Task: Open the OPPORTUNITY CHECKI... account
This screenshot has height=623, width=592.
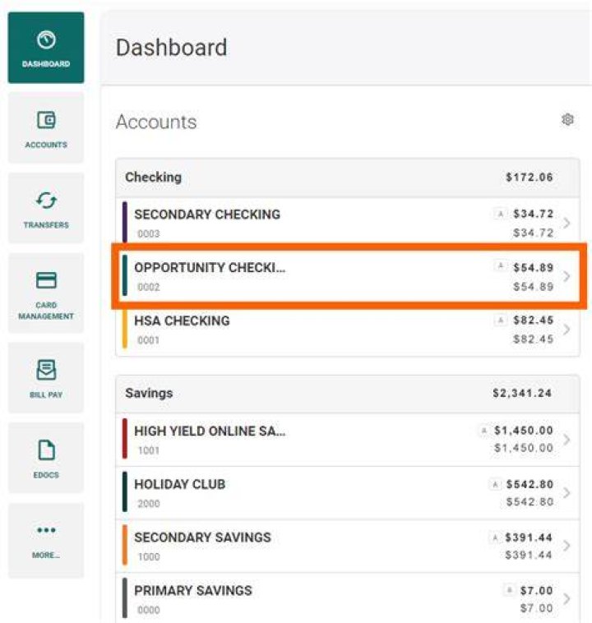Action: (x=348, y=276)
